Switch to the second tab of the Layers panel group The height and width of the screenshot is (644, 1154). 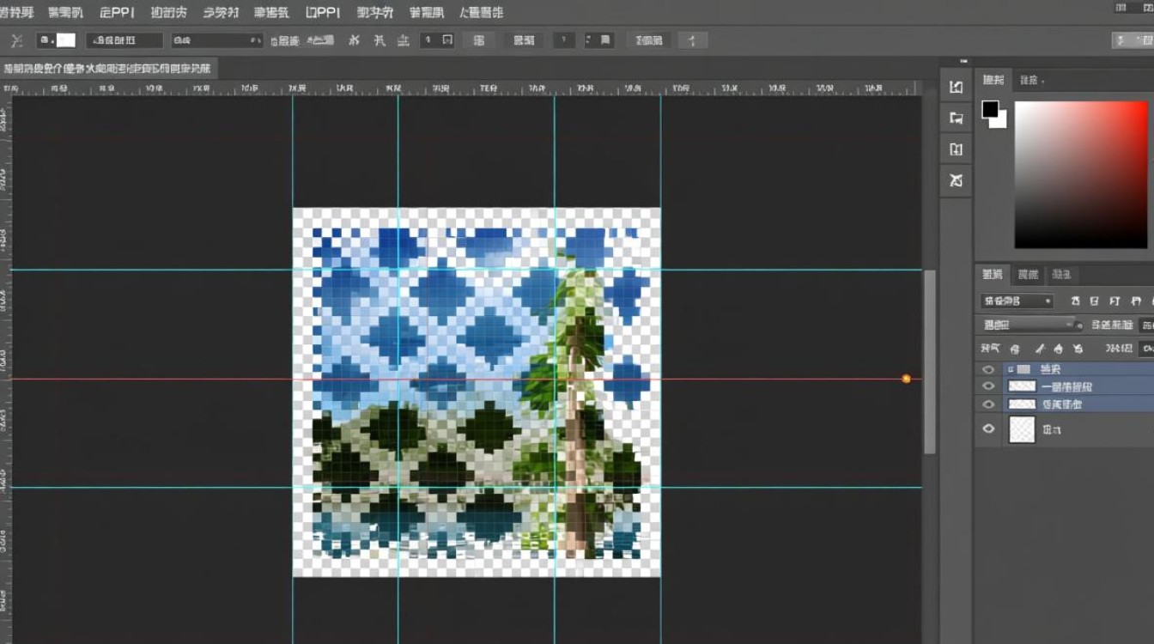click(x=1028, y=275)
